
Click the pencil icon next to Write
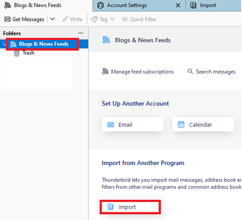click(x=65, y=19)
